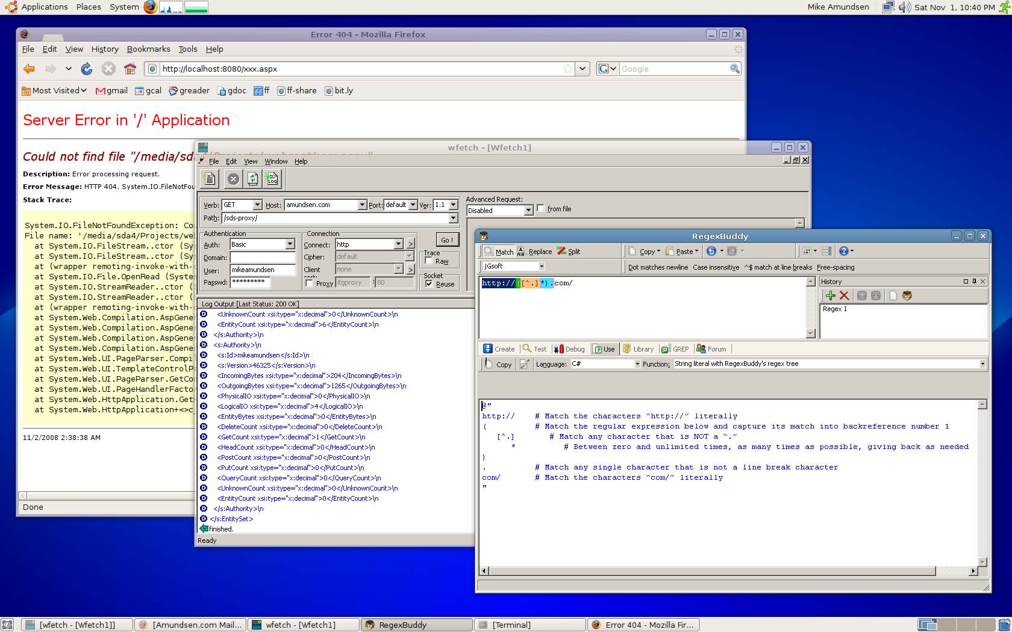Click RegexBuddy undo icon
1012x632 pixels.
(x=711, y=251)
